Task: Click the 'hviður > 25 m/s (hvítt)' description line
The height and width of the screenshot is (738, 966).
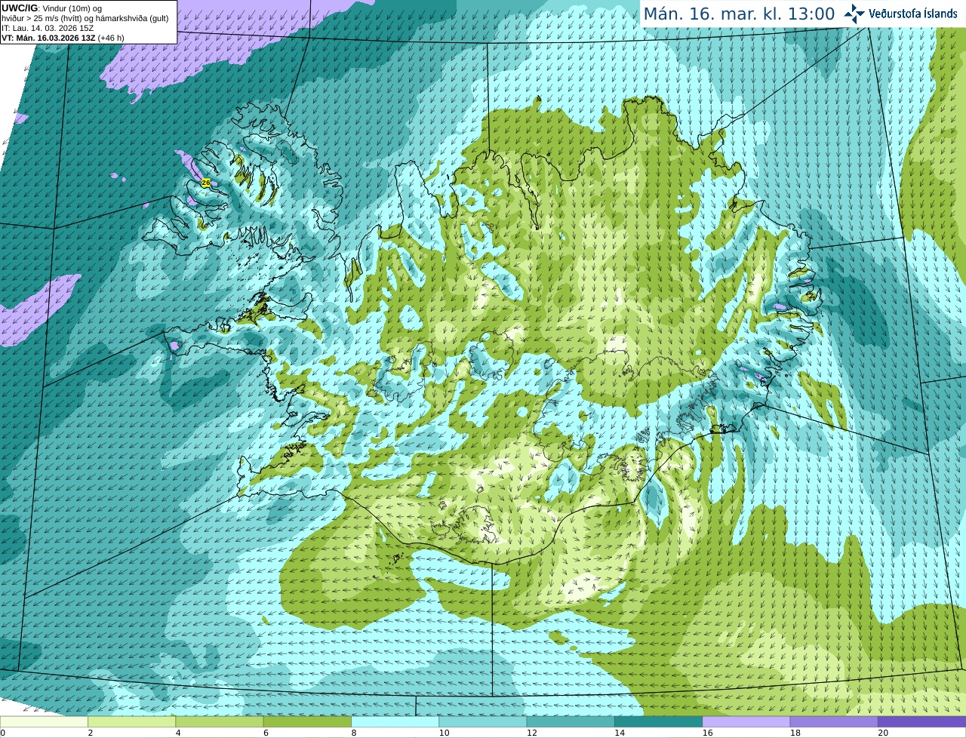Action: tap(85, 18)
